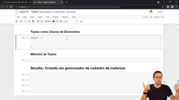Open the cell type dropdown showing Code
This screenshot has width=179, height=100.
coord(71,22)
